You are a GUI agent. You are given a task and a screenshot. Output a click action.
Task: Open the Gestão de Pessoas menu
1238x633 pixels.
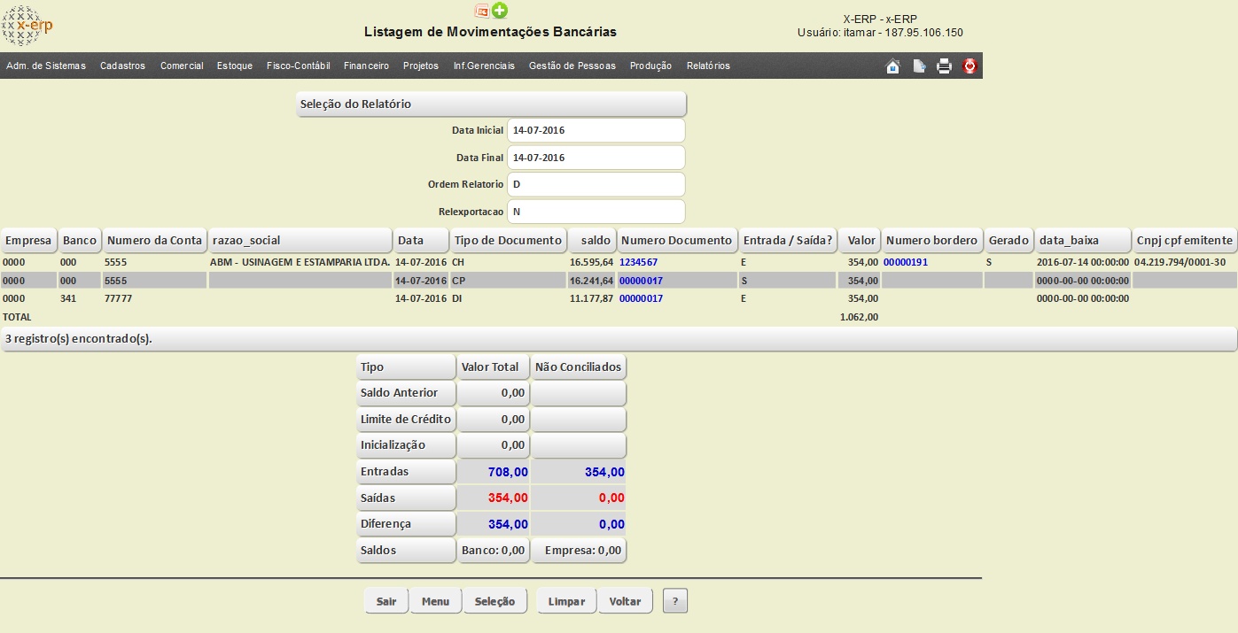tap(572, 66)
